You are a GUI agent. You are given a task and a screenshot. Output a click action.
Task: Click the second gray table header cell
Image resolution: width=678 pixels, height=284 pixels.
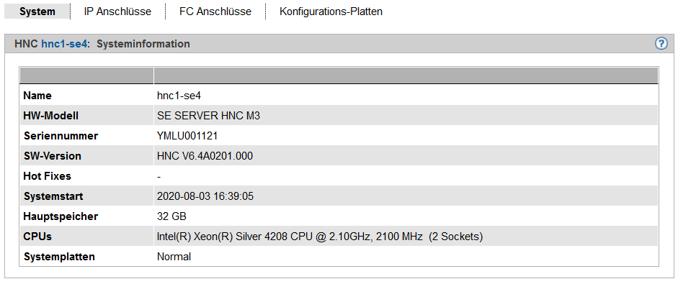point(406,75)
